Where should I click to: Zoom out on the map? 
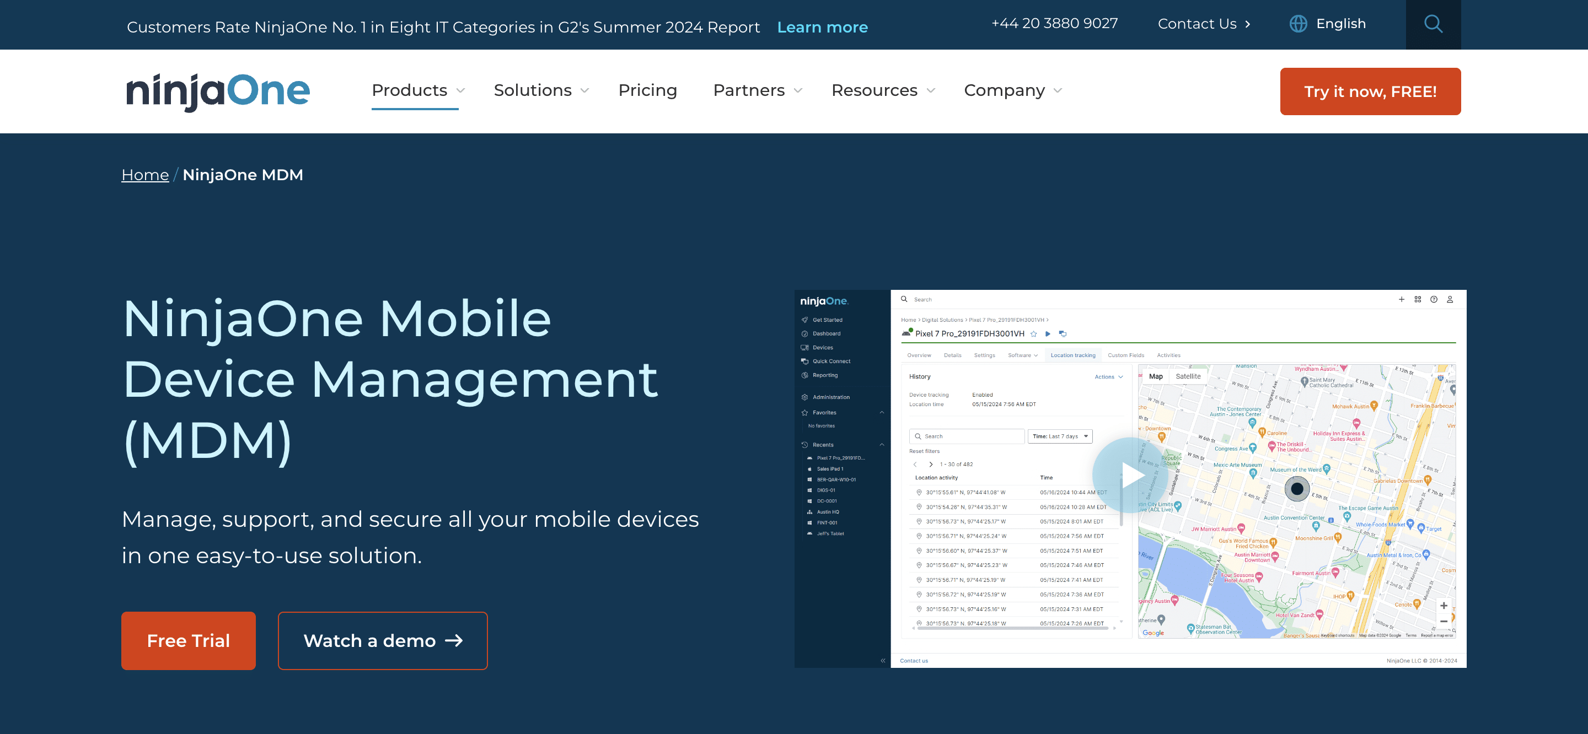click(1444, 621)
